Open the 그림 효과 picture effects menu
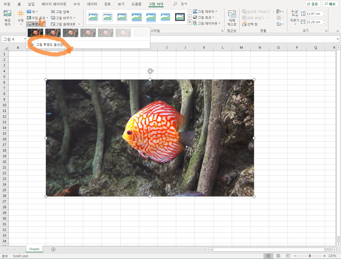This screenshot has width=341, height=259. [x=204, y=17]
